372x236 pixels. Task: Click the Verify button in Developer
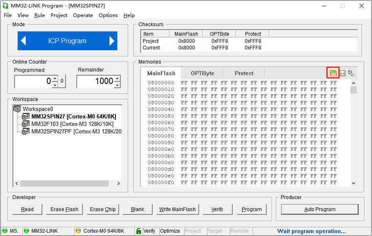click(x=217, y=209)
